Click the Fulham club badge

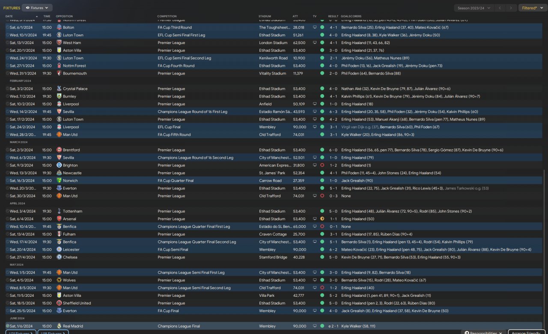(x=59, y=234)
